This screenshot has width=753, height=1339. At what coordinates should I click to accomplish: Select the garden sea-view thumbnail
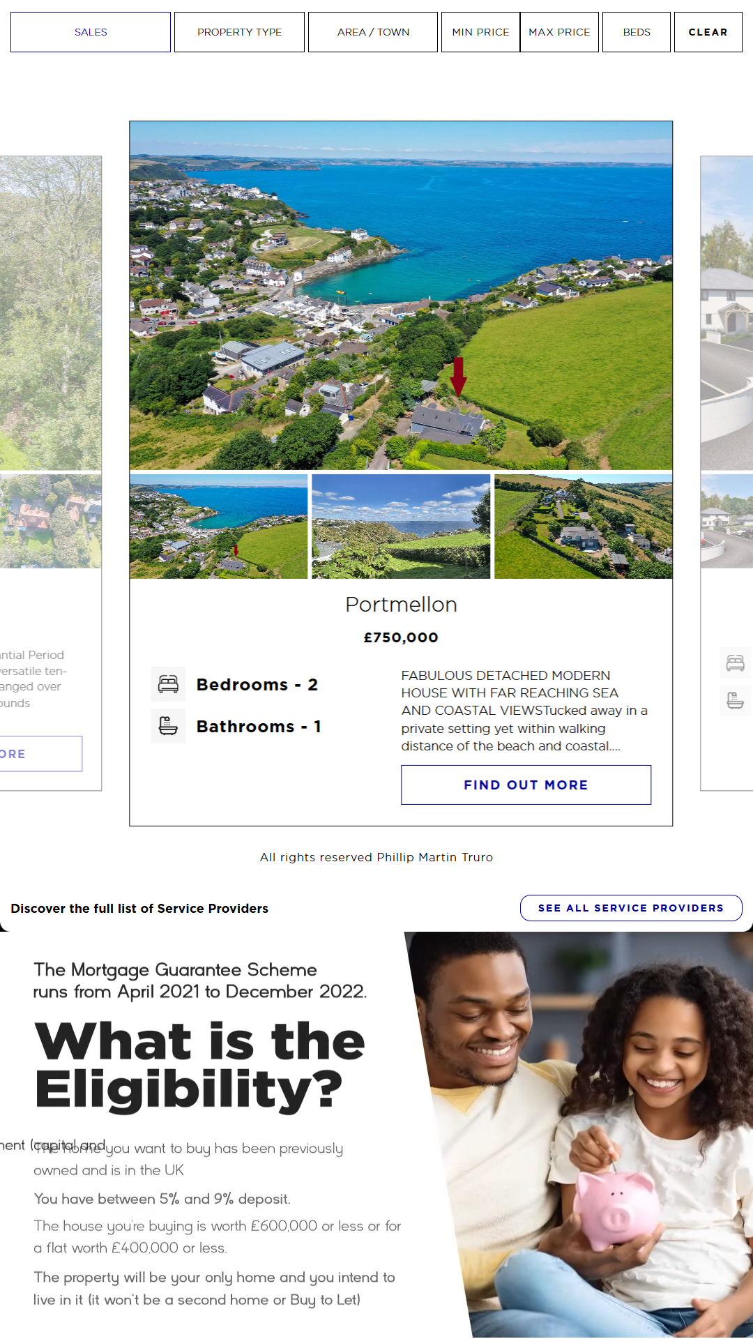coord(401,527)
